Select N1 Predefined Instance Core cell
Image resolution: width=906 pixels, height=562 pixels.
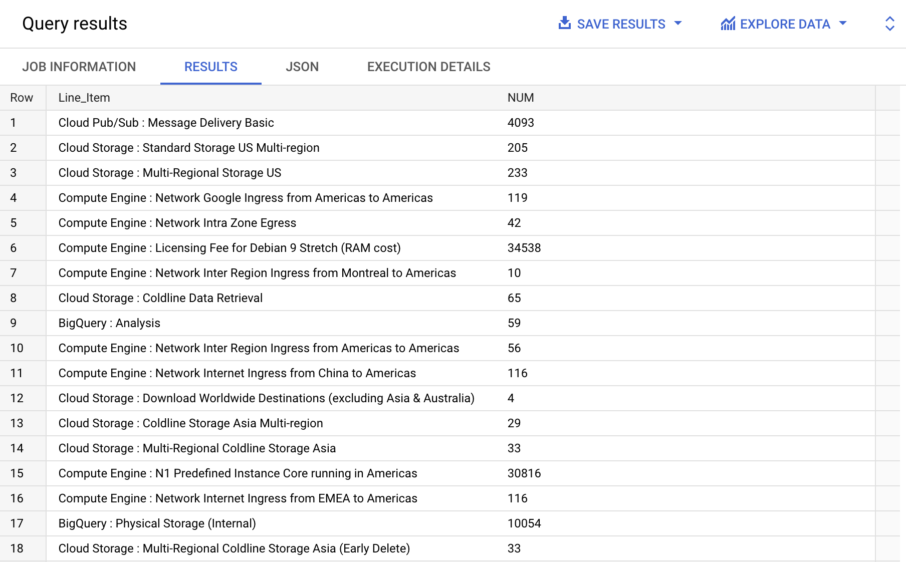[238, 473]
